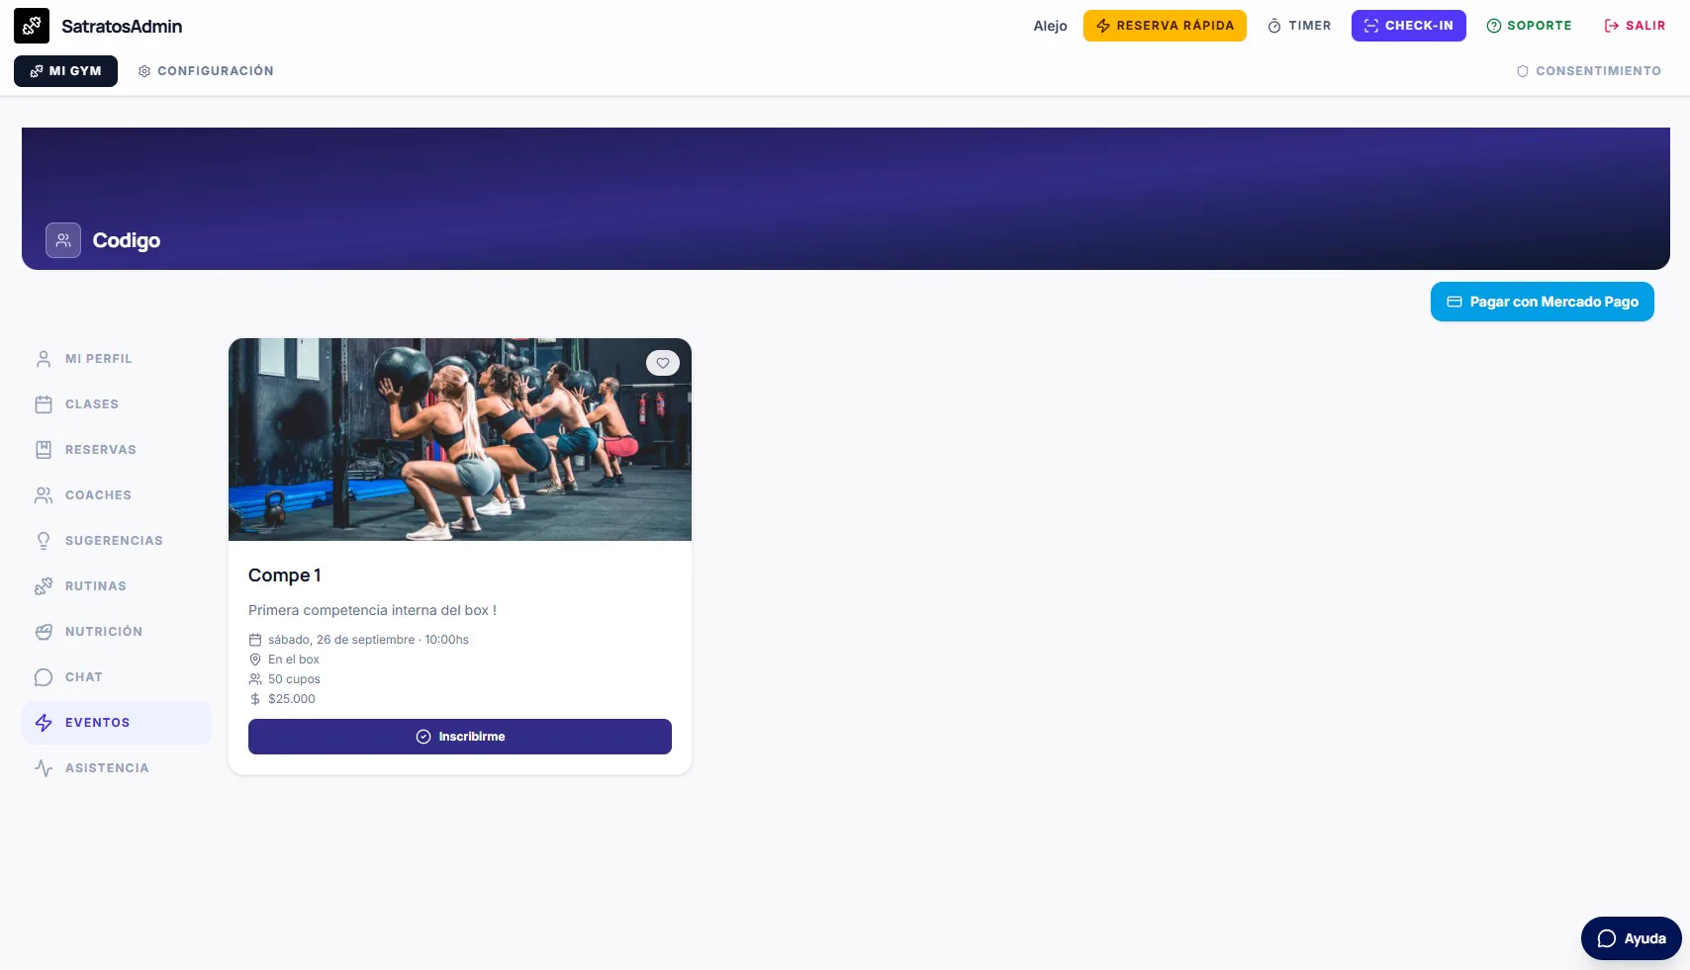
Task: Click the bookmark icon beside Reservas
Action: (44, 450)
